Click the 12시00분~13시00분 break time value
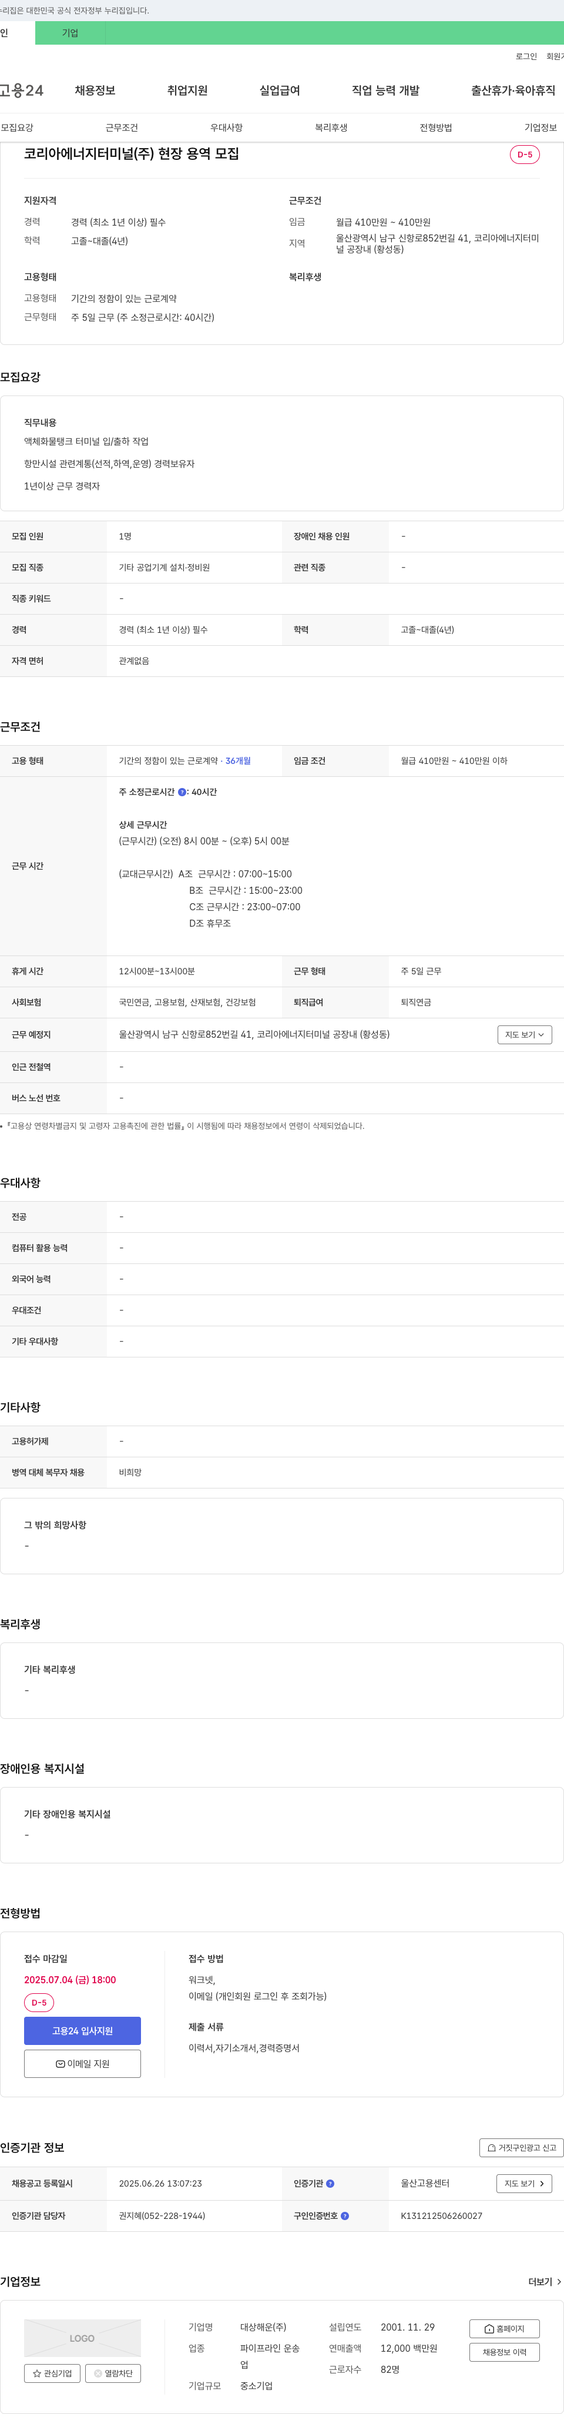Image resolution: width=564 pixels, height=2414 pixels. [156, 971]
